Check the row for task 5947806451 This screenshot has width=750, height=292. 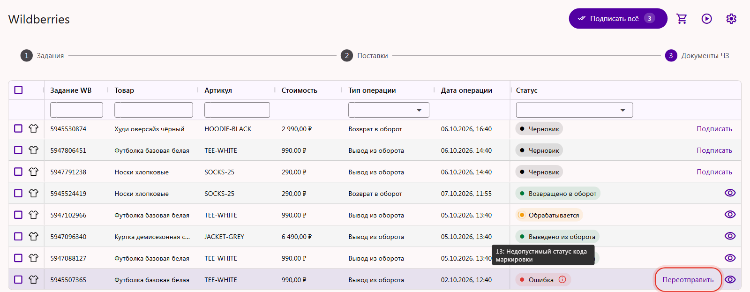tap(18, 150)
